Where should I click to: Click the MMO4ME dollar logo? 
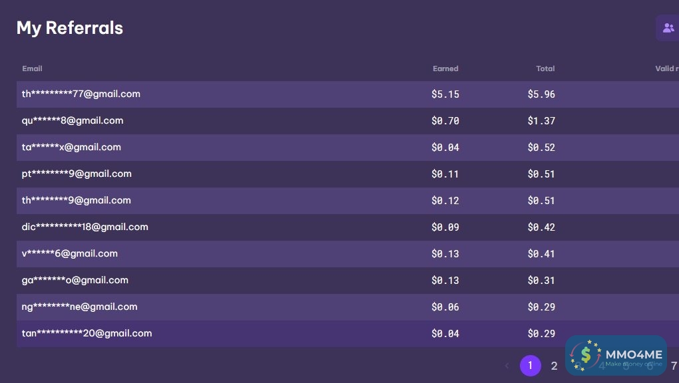coord(585,356)
